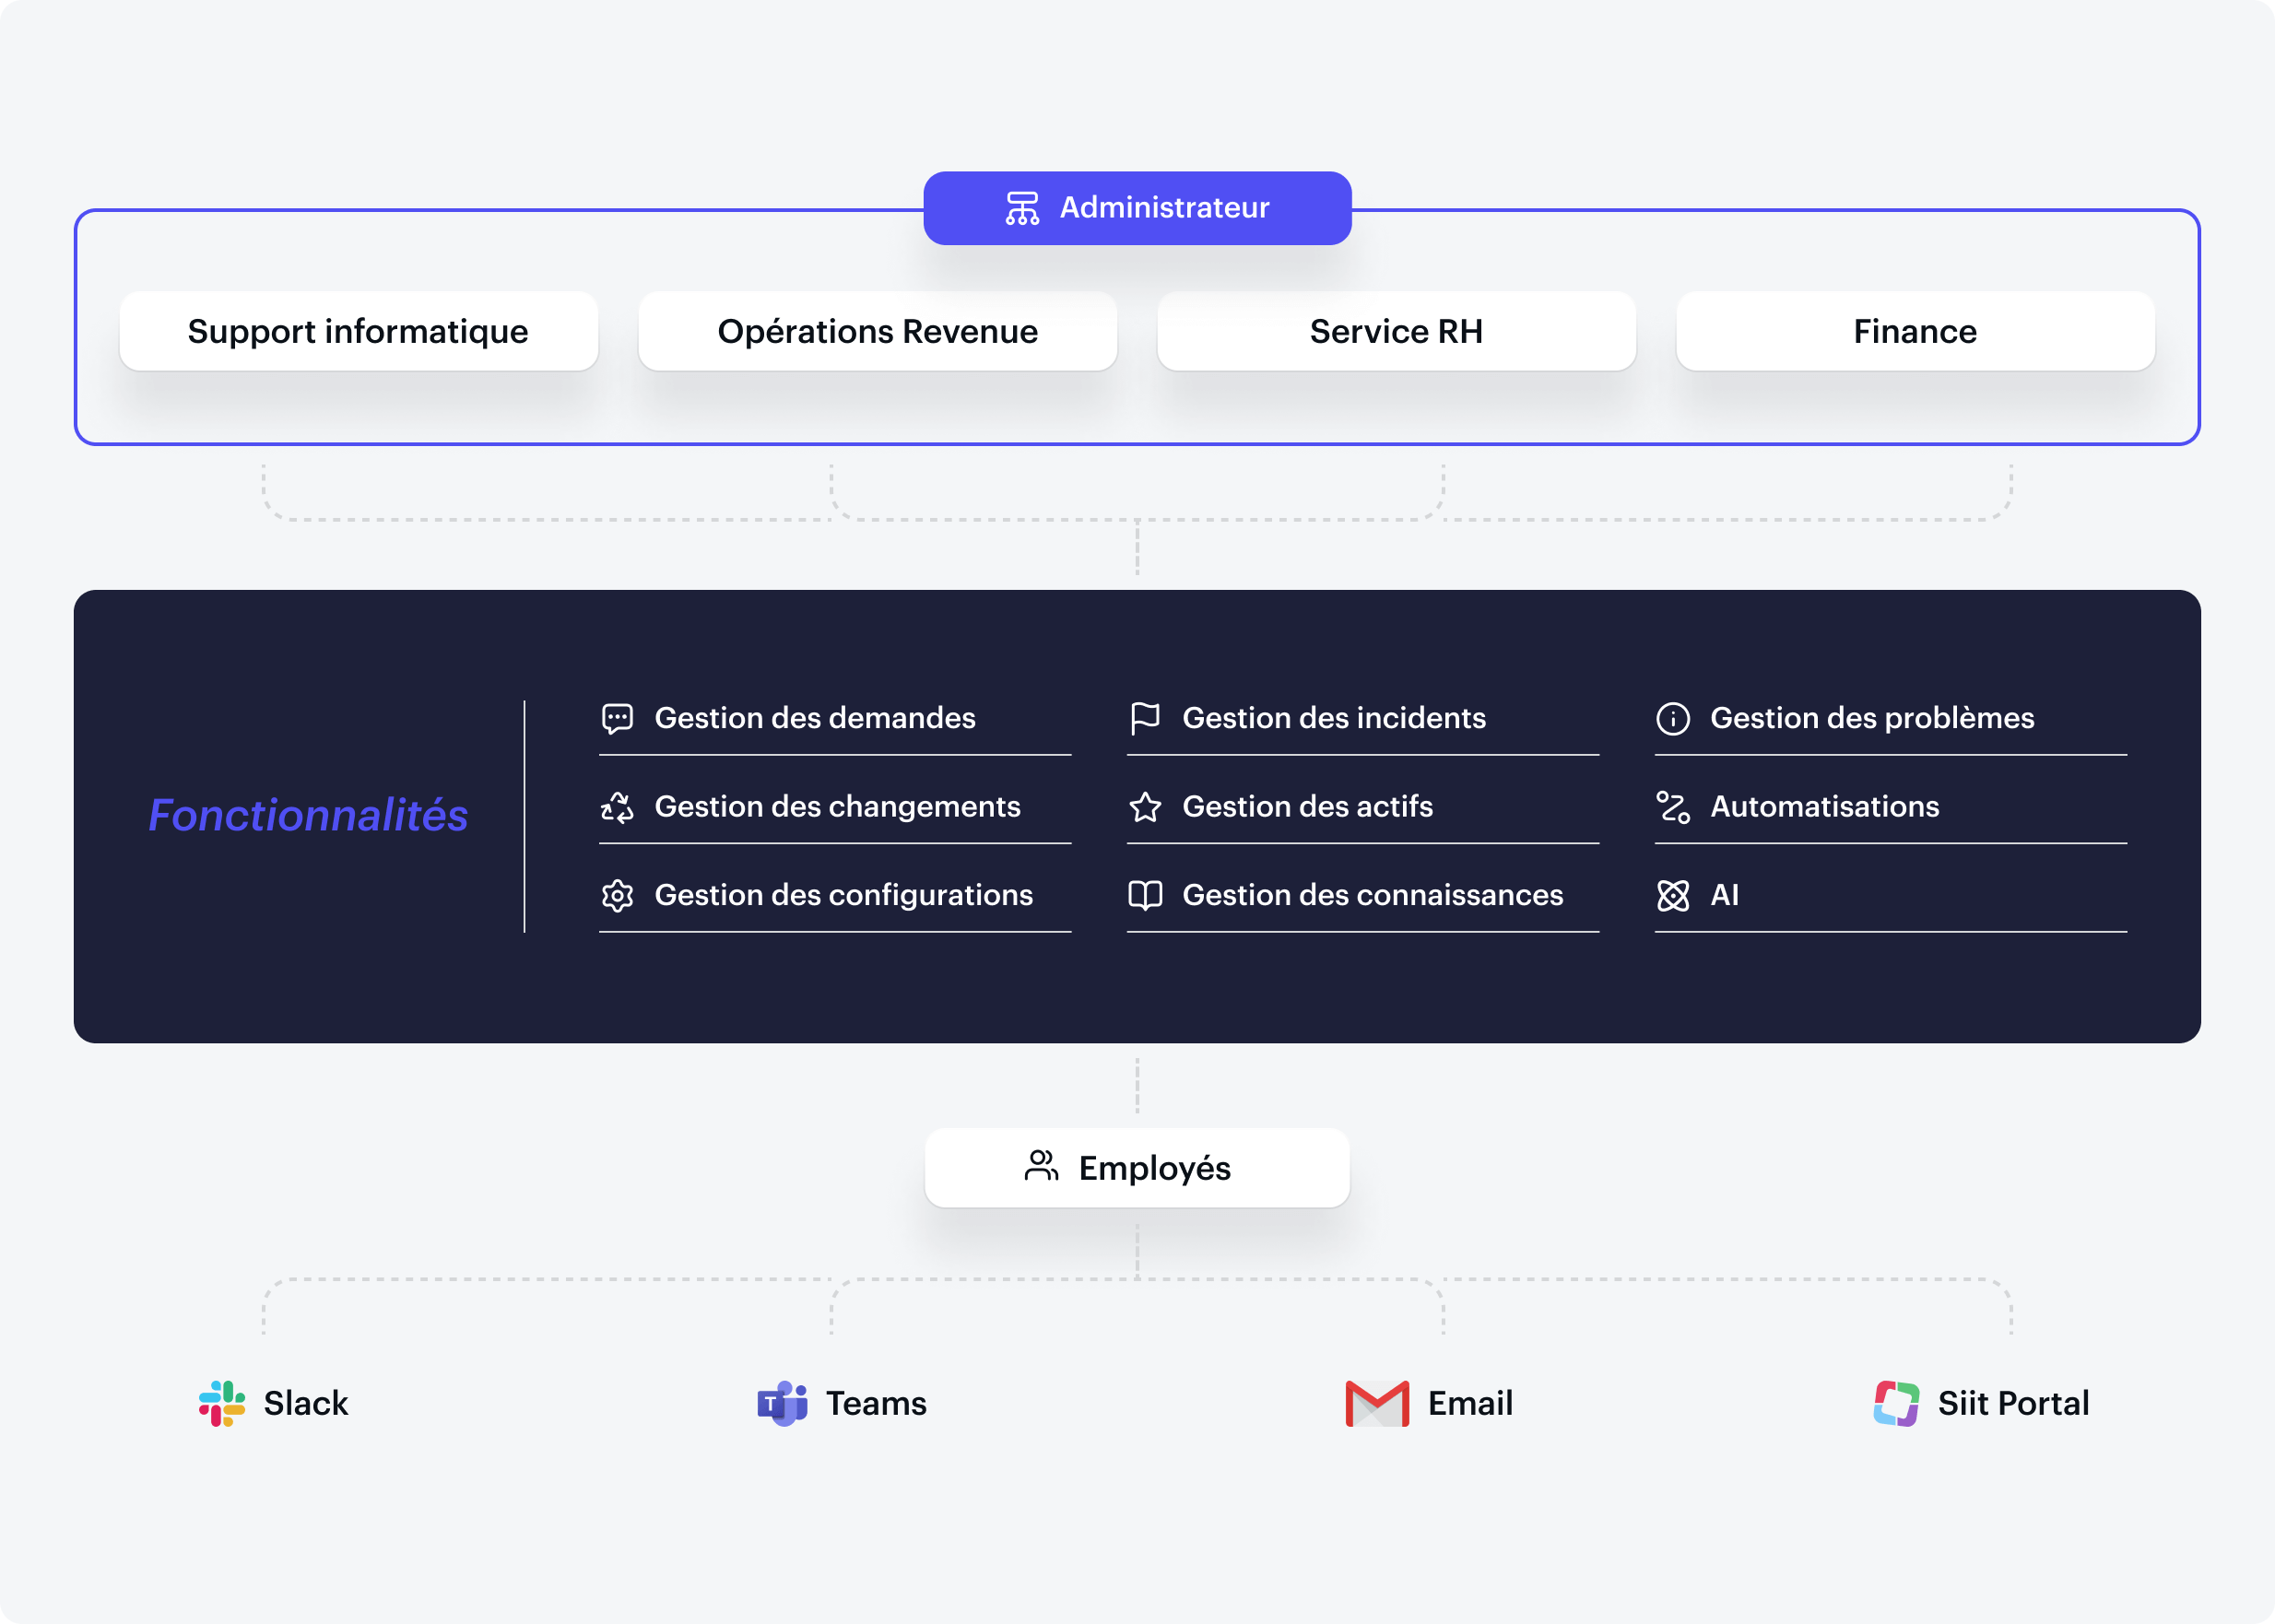Click the Fonctionnalités heading
This screenshot has width=2275, height=1624.
click(x=308, y=815)
